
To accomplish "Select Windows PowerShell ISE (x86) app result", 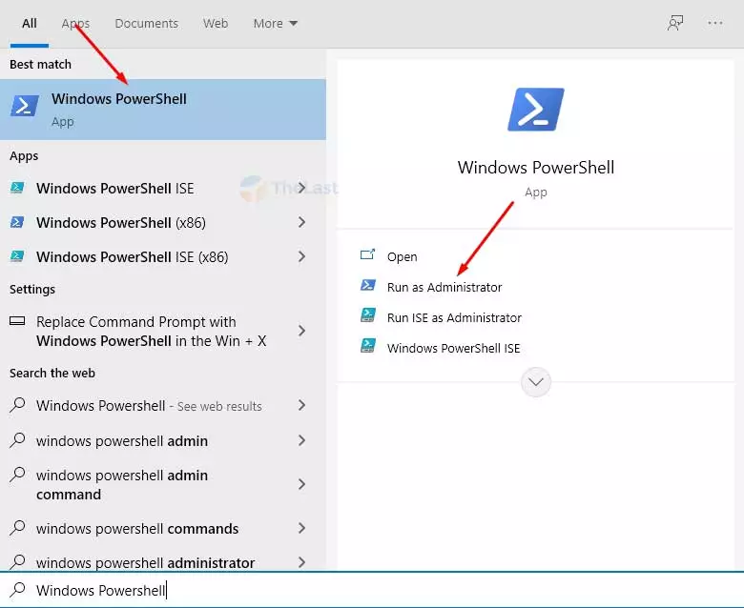I will [163, 257].
